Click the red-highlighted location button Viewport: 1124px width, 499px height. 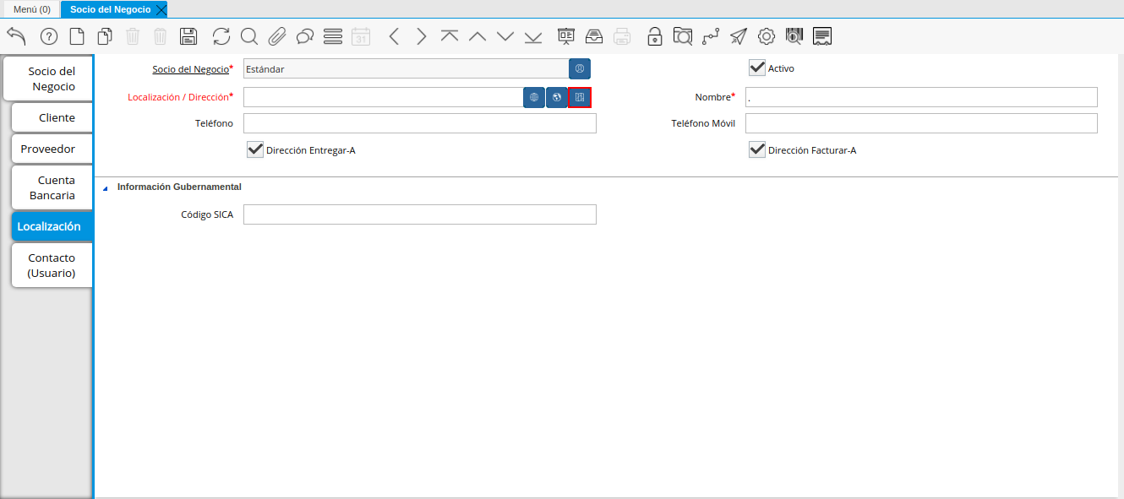(x=580, y=97)
